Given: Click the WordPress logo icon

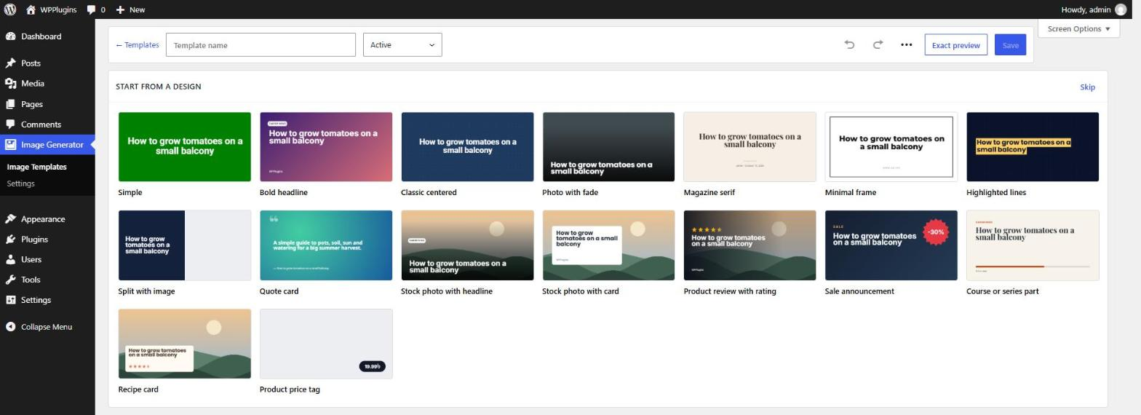Looking at the screenshot, I should pyautogui.click(x=10, y=9).
